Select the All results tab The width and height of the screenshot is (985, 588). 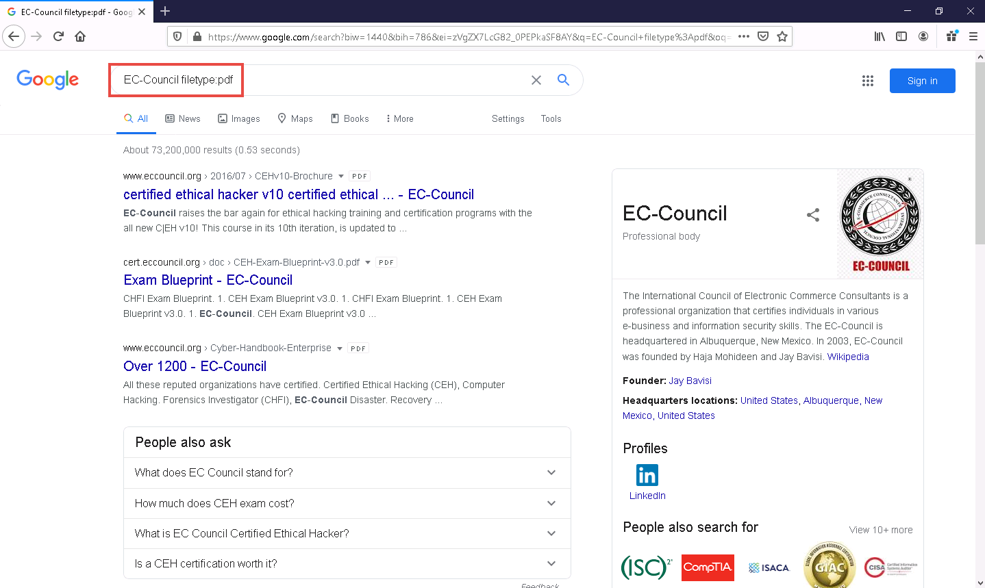[136, 118]
